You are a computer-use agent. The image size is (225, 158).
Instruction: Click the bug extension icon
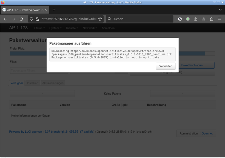(x=204, y=19)
